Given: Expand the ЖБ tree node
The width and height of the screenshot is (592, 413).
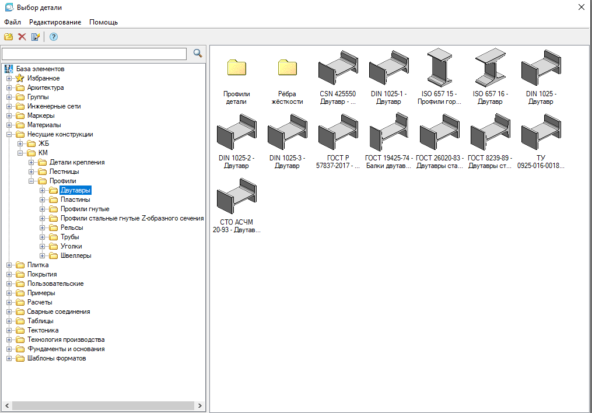Looking at the screenshot, I should click(x=20, y=143).
